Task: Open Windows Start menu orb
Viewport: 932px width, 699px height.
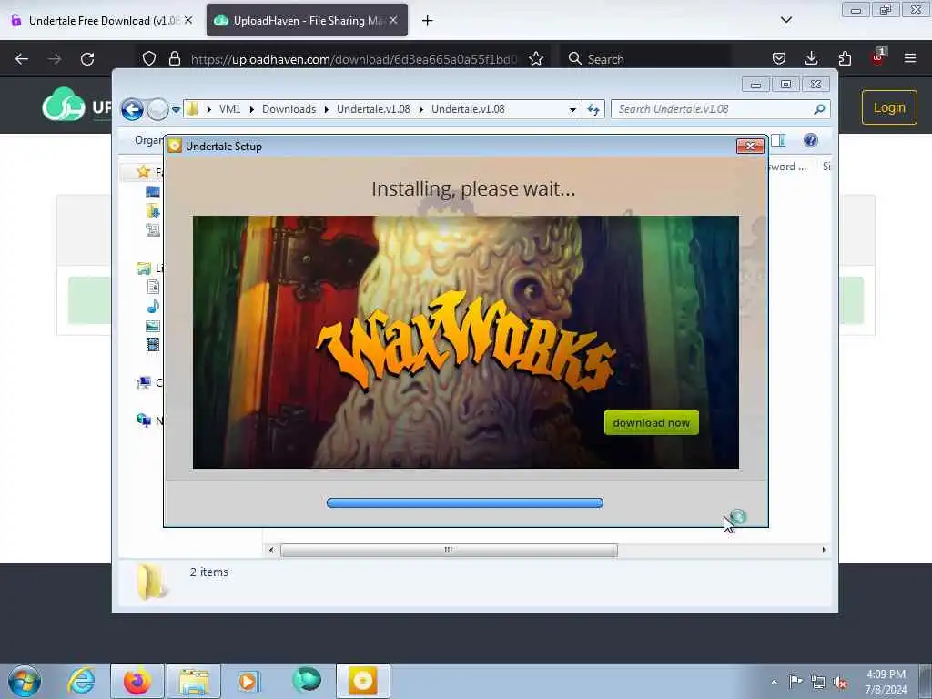Action: (x=25, y=681)
